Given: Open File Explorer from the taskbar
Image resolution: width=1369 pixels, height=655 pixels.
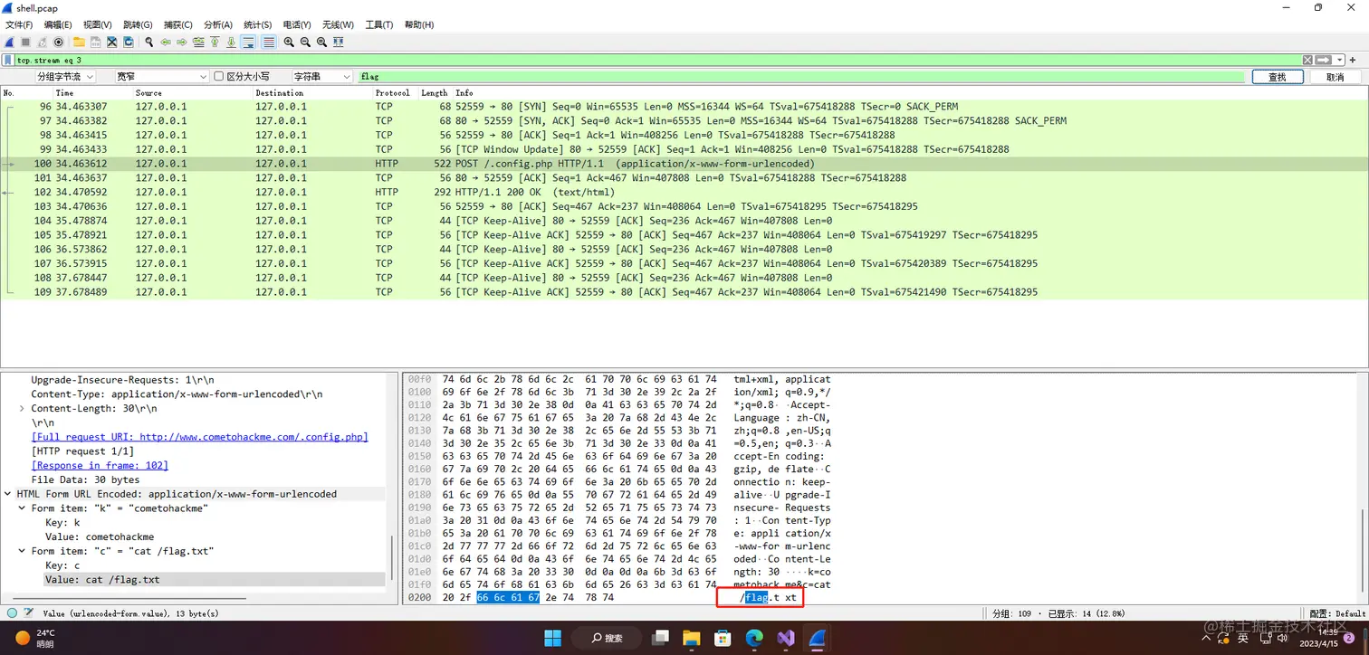Looking at the screenshot, I should tap(691, 638).
